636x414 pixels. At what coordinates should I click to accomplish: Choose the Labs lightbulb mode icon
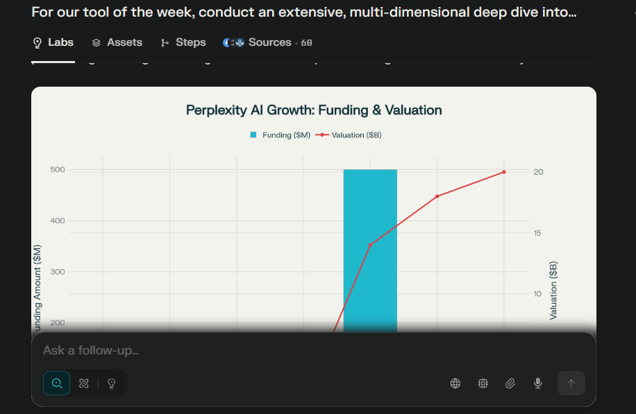(111, 383)
